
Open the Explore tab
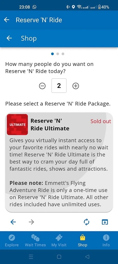pos(12,241)
